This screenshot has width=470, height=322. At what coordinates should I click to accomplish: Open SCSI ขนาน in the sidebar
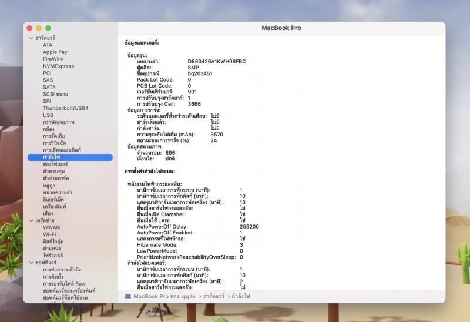pyautogui.click(x=55, y=94)
